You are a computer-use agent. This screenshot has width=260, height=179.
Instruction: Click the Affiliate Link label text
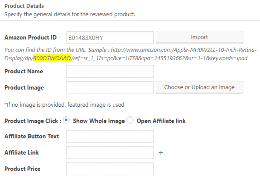click(x=21, y=153)
